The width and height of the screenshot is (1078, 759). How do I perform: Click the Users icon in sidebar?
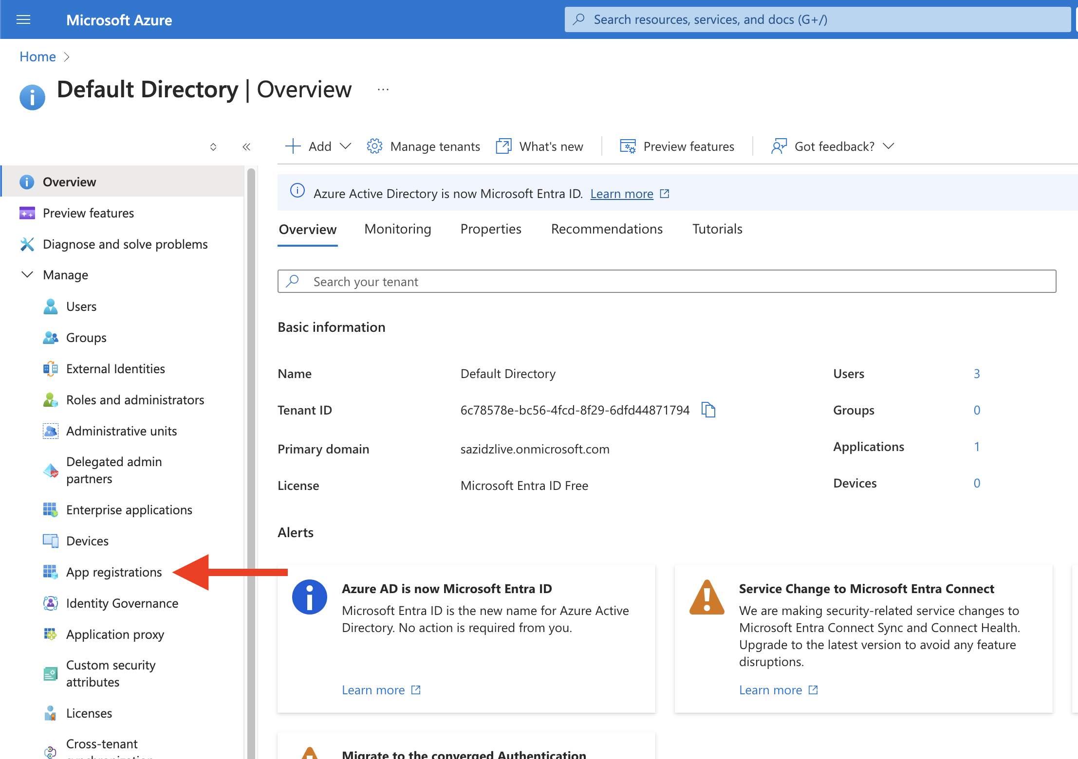[x=50, y=307]
